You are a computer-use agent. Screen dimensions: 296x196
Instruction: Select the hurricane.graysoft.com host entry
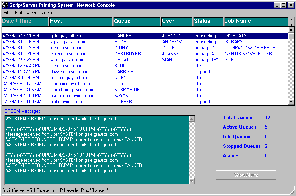(72, 96)
